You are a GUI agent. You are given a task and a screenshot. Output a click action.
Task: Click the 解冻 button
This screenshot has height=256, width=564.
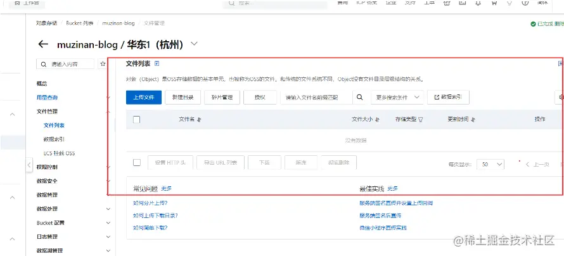click(x=301, y=162)
